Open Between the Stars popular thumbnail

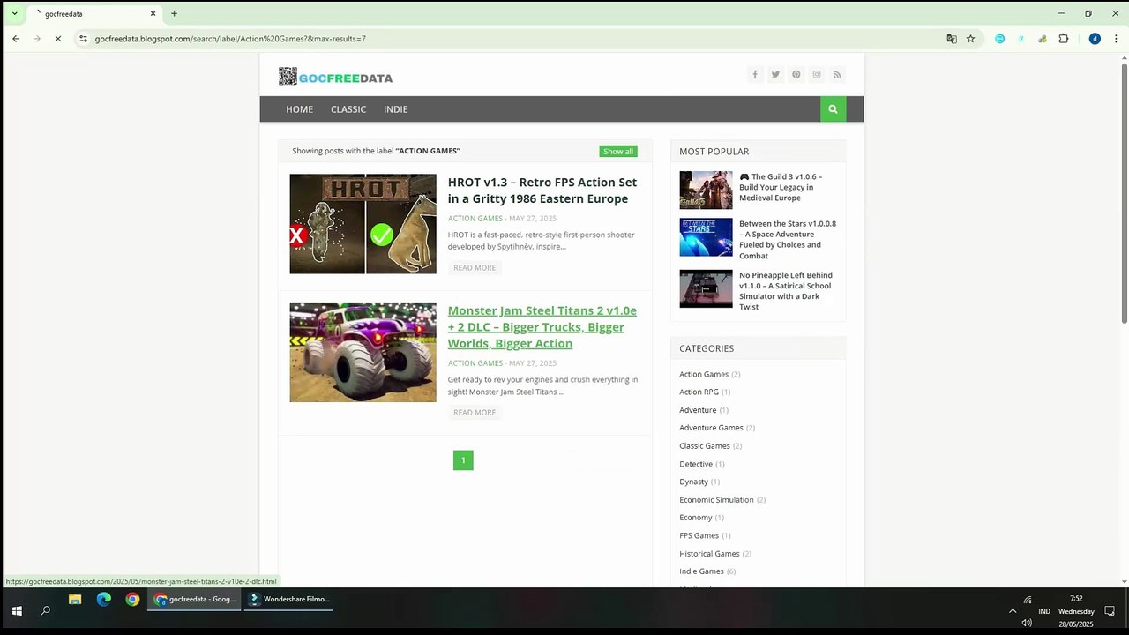[706, 237]
